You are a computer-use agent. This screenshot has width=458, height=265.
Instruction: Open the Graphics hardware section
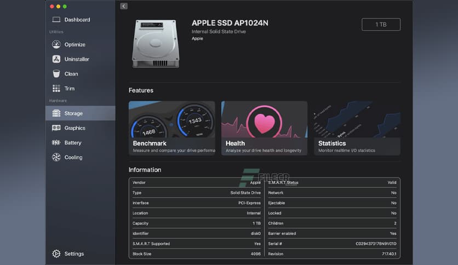pyautogui.click(x=81, y=128)
